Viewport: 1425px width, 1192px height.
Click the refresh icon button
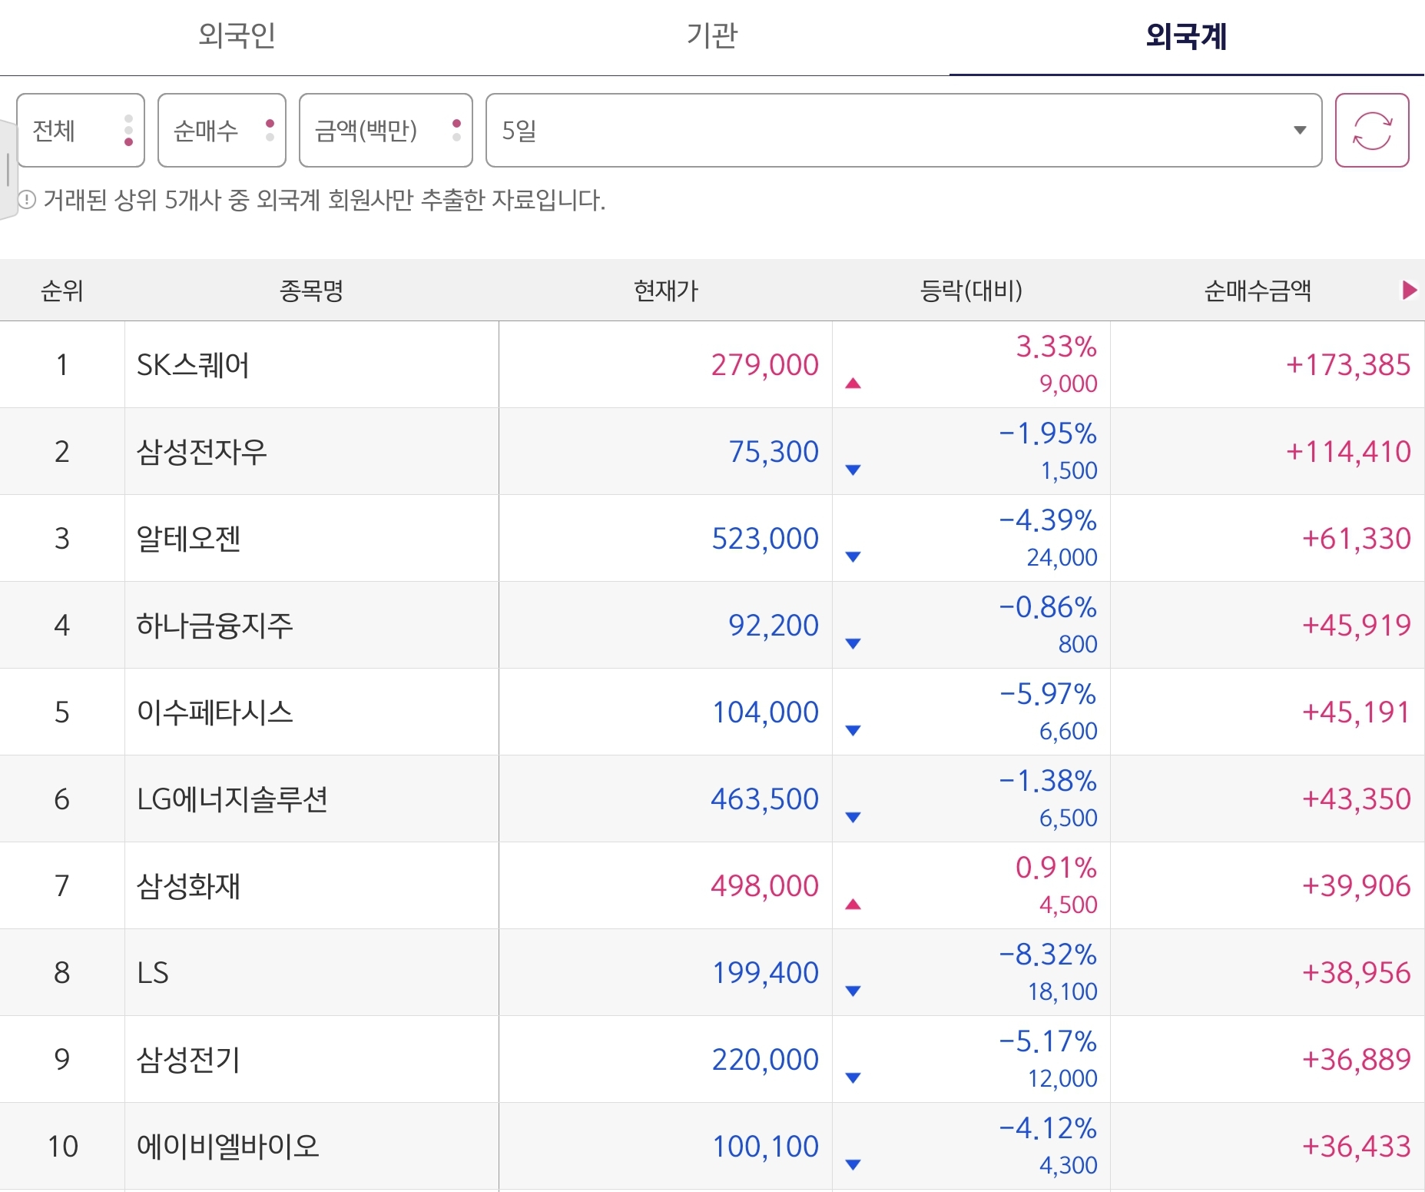click(1372, 131)
